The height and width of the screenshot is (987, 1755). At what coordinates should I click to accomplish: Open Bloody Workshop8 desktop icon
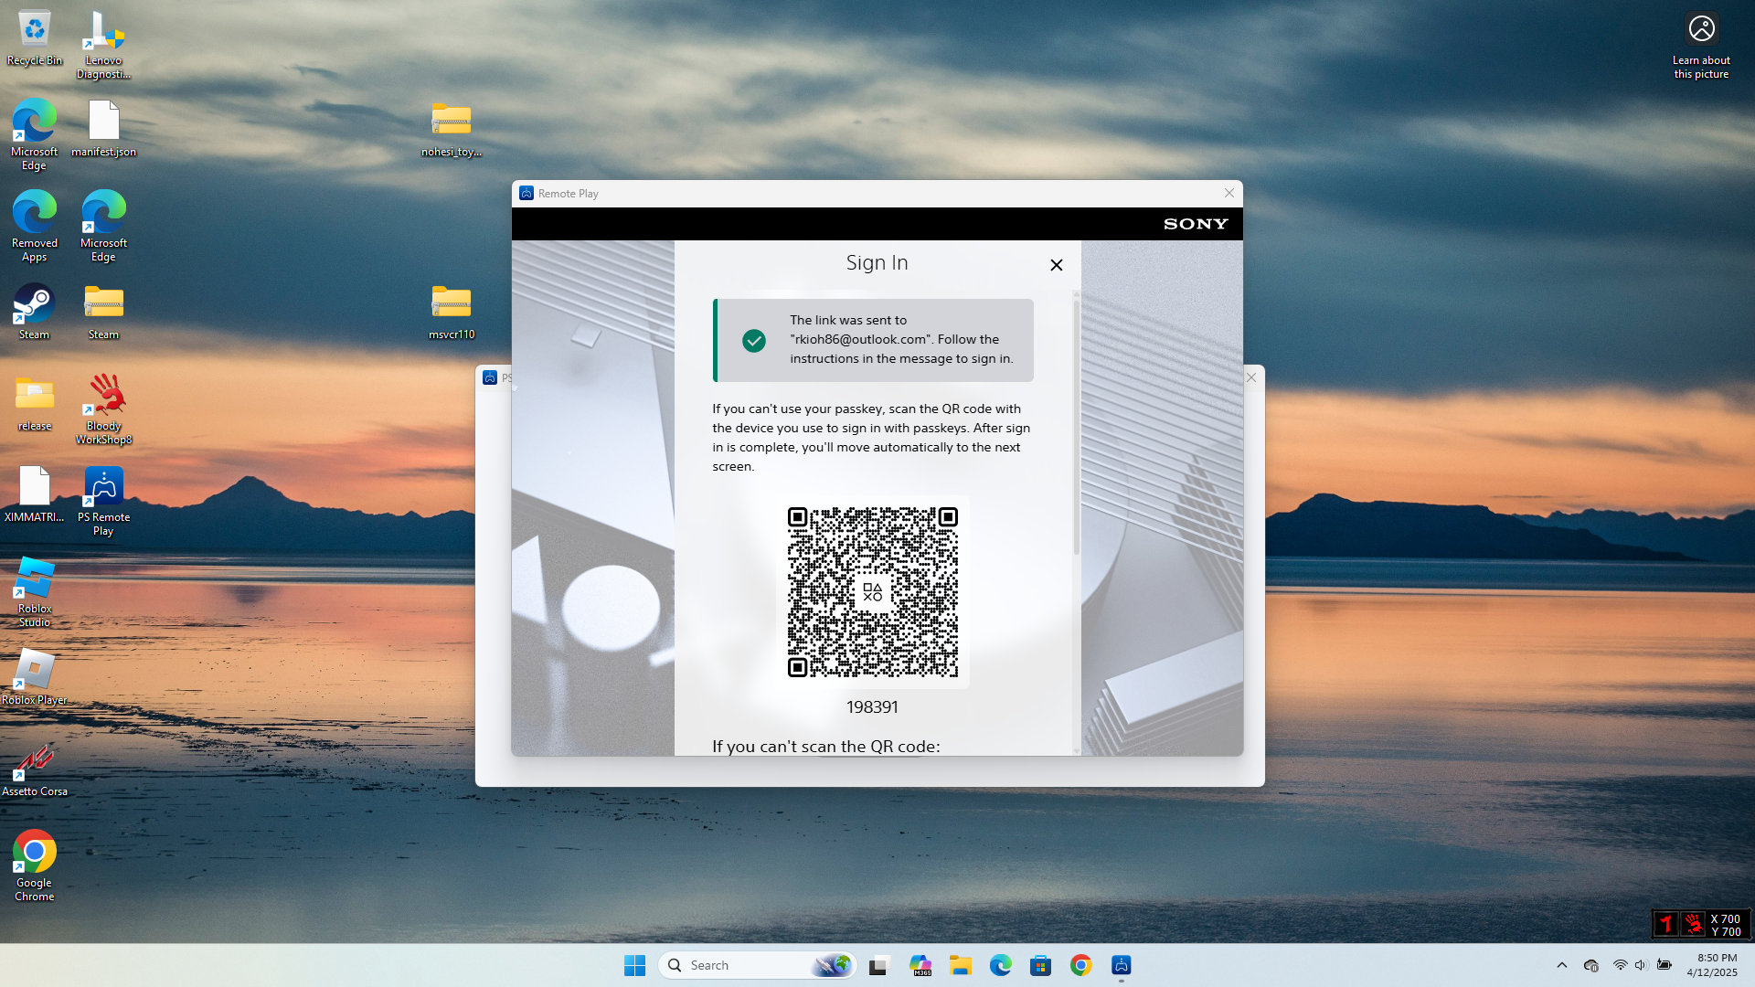tap(103, 397)
